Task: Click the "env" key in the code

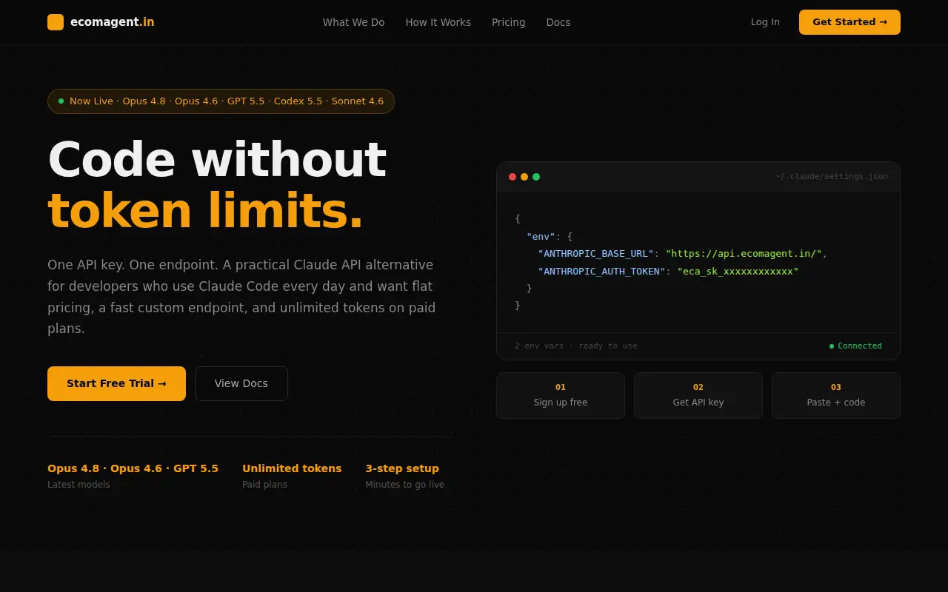Action: coord(541,237)
